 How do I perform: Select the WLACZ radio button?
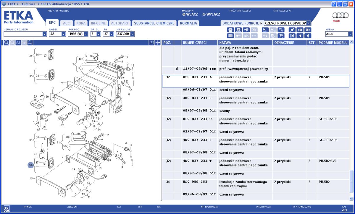pyautogui.click(x=184, y=14)
